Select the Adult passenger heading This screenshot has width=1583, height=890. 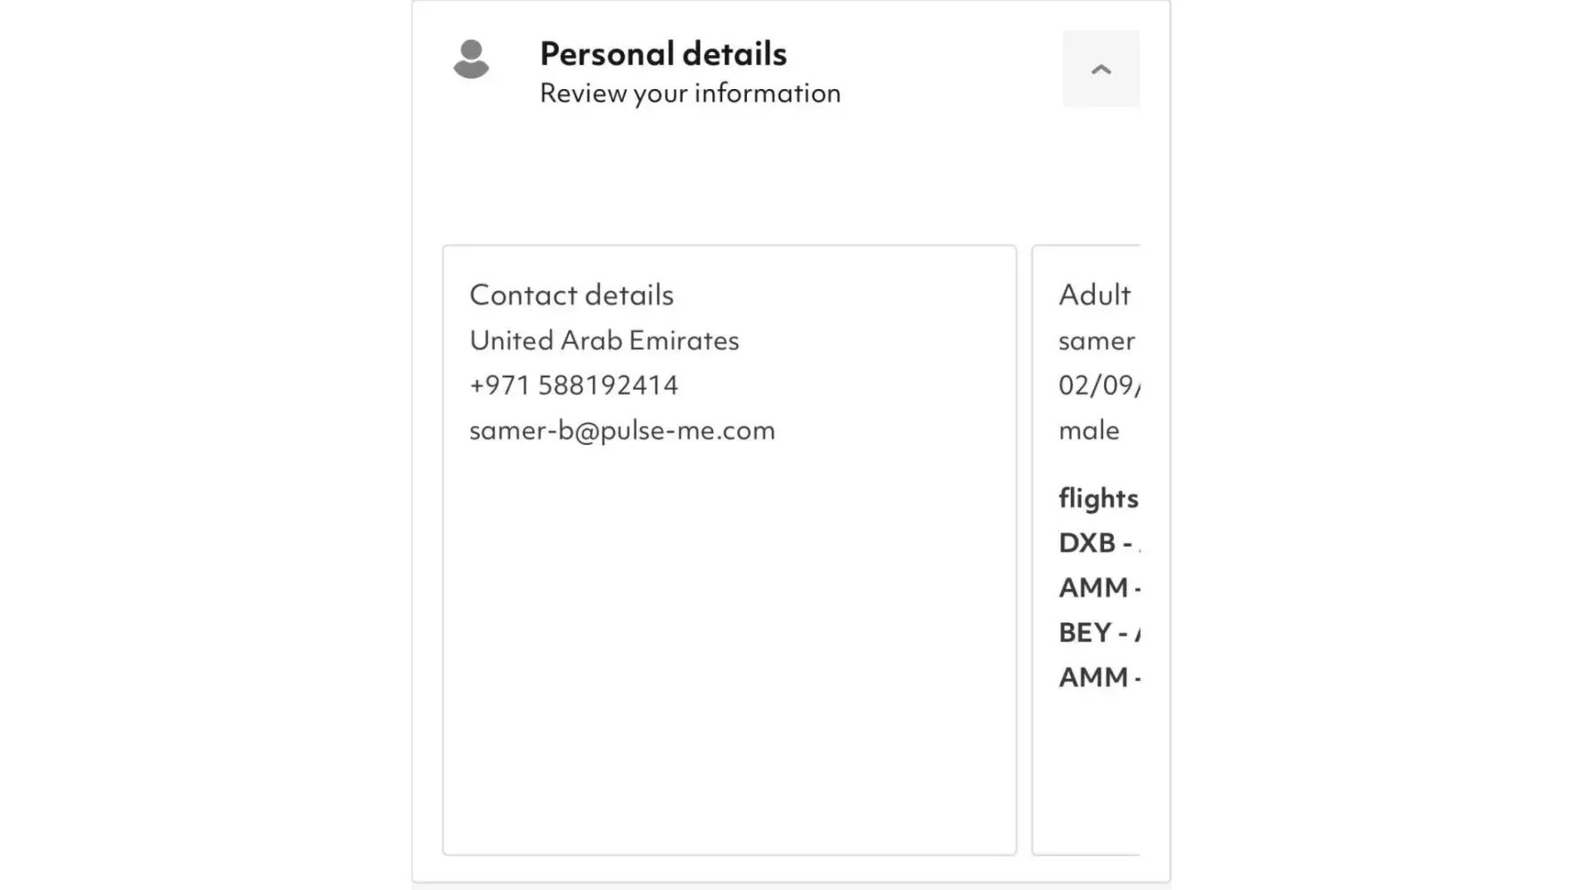click(1094, 295)
